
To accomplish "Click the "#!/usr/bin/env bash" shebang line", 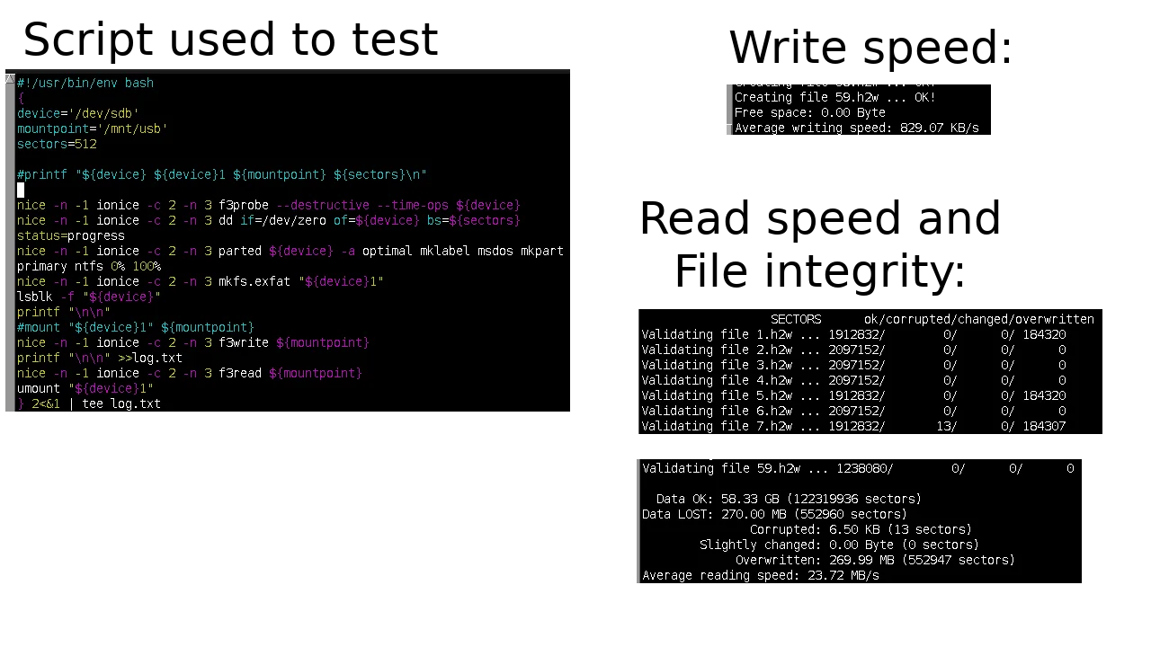I will pyautogui.click(x=85, y=83).
